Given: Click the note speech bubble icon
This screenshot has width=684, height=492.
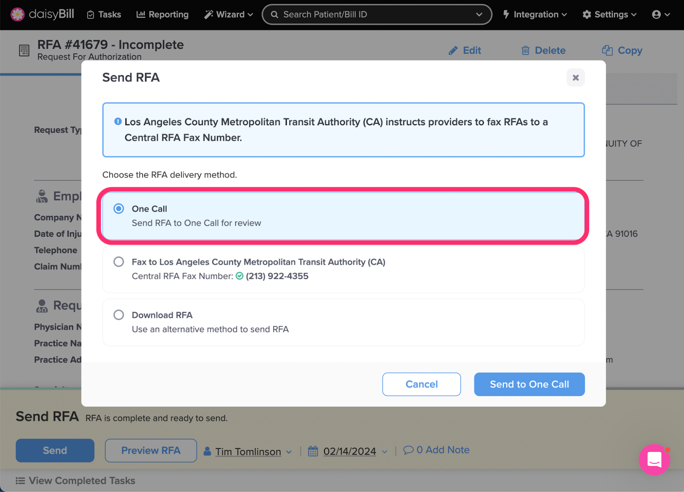Looking at the screenshot, I should (409, 450).
